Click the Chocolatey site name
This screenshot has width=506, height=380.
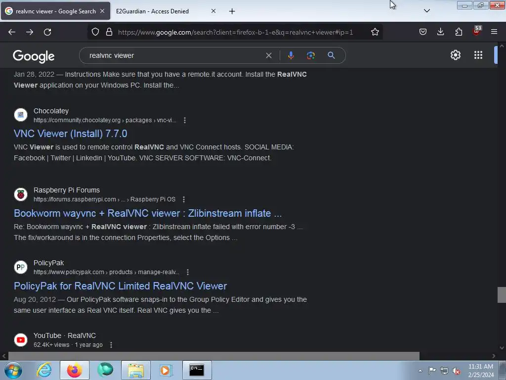pyautogui.click(x=51, y=111)
